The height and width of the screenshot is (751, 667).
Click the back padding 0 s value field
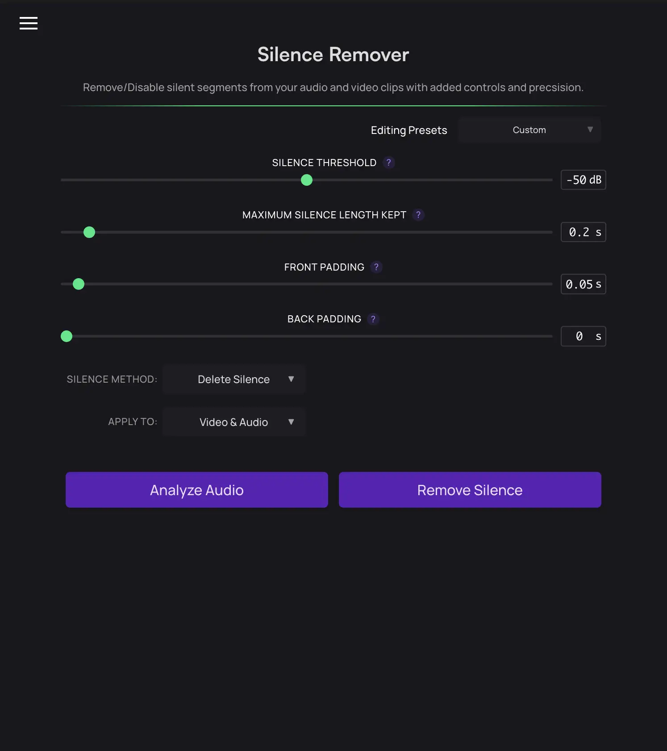pos(583,336)
